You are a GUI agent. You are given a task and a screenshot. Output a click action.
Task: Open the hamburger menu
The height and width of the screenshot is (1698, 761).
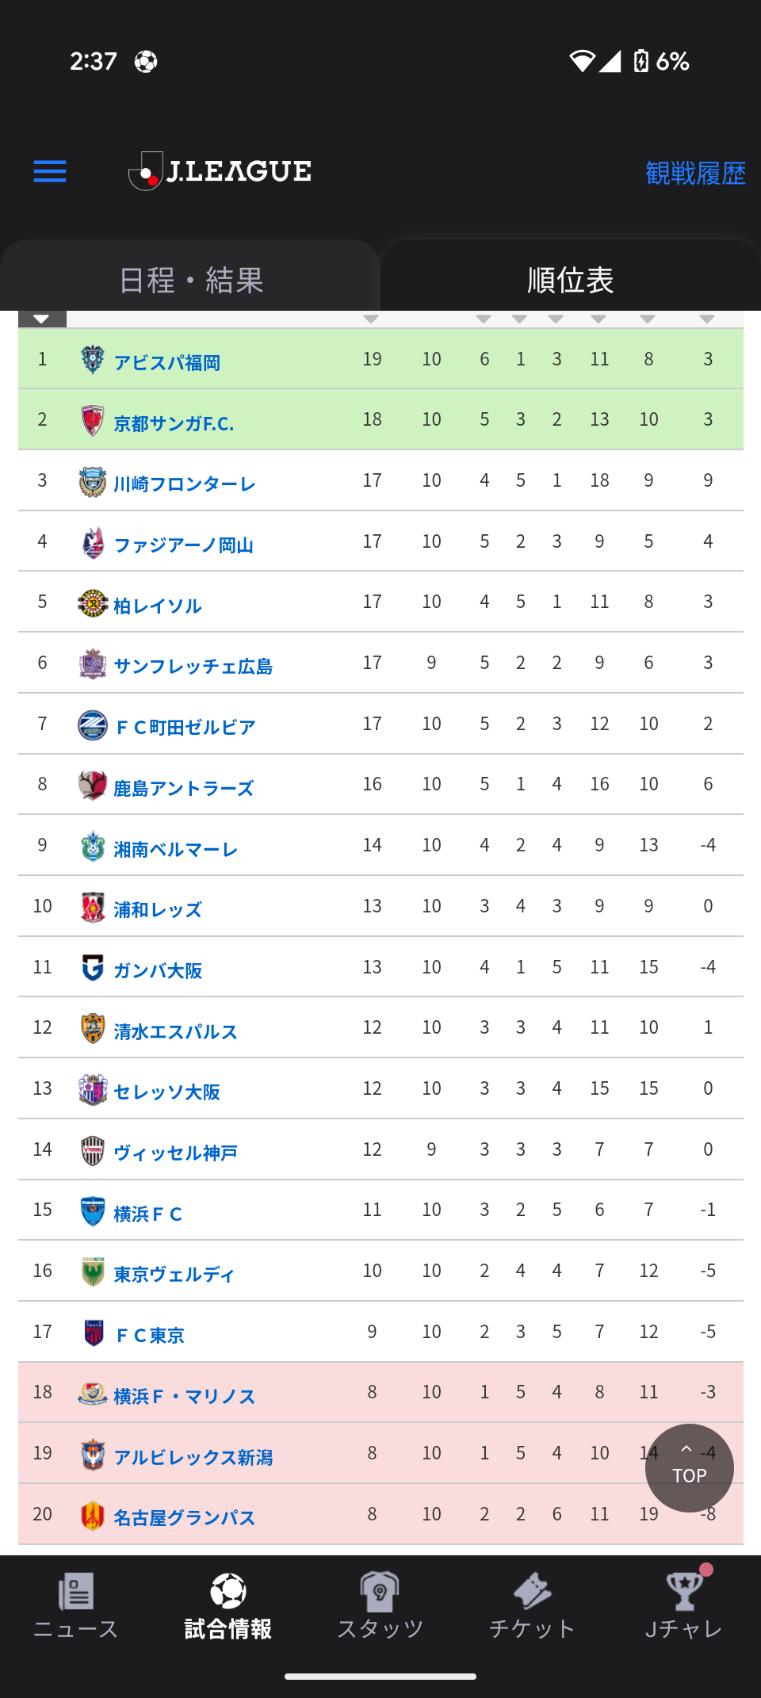(x=50, y=171)
